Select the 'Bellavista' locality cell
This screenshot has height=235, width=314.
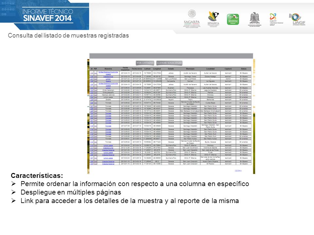(x=210, y=100)
